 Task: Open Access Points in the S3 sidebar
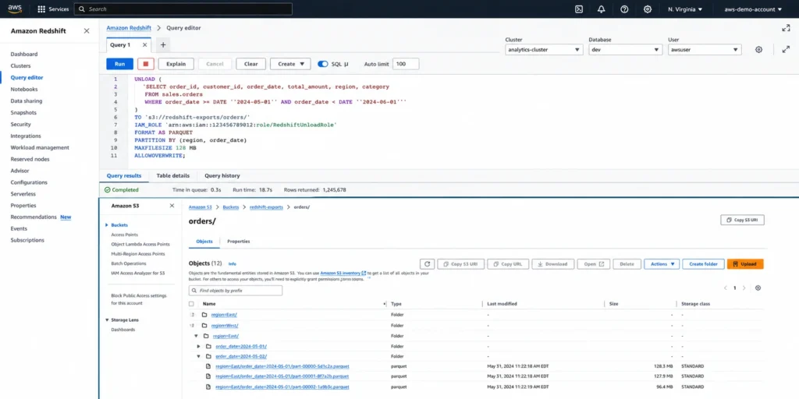[x=124, y=235]
